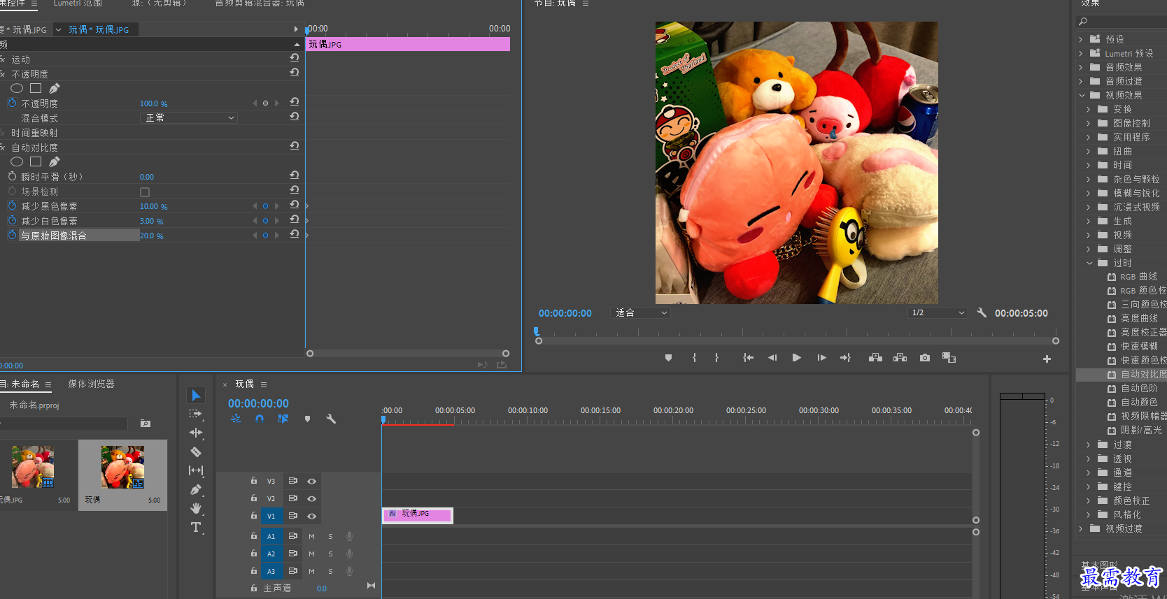Open timeline display settings wrench
Image resolution: width=1167 pixels, height=599 pixels.
(x=331, y=419)
